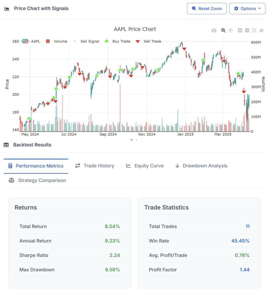Image resolution: width=268 pixels, height=290 pixels.
Task: Switch to the Trade History tab
Action: coord(95,166)
